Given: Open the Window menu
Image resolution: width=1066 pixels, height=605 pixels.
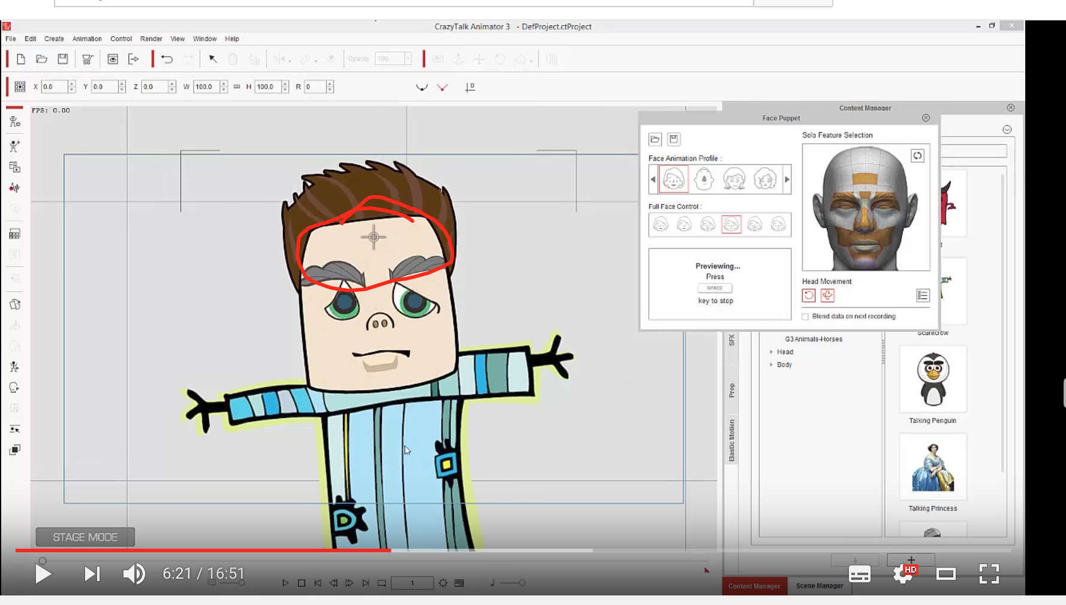Looking at the screenshot, I should [204, 39].
